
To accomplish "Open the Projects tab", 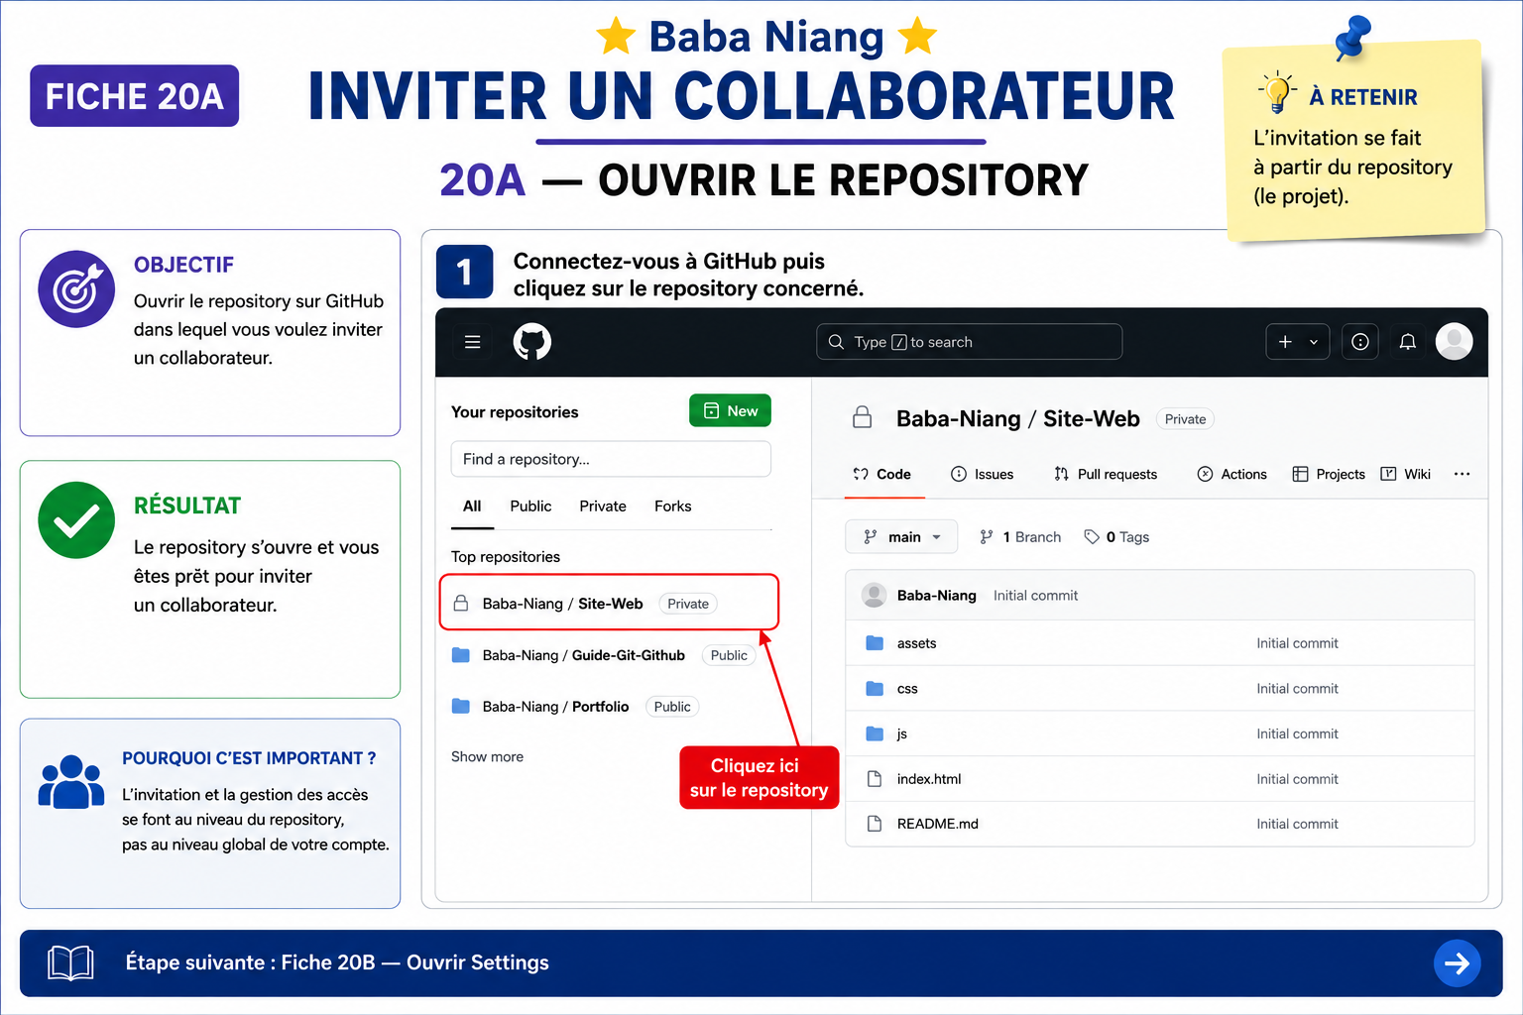I will (x=1329, y=474).
